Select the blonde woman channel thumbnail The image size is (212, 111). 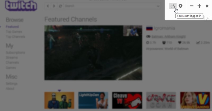(x=195, y=100)
